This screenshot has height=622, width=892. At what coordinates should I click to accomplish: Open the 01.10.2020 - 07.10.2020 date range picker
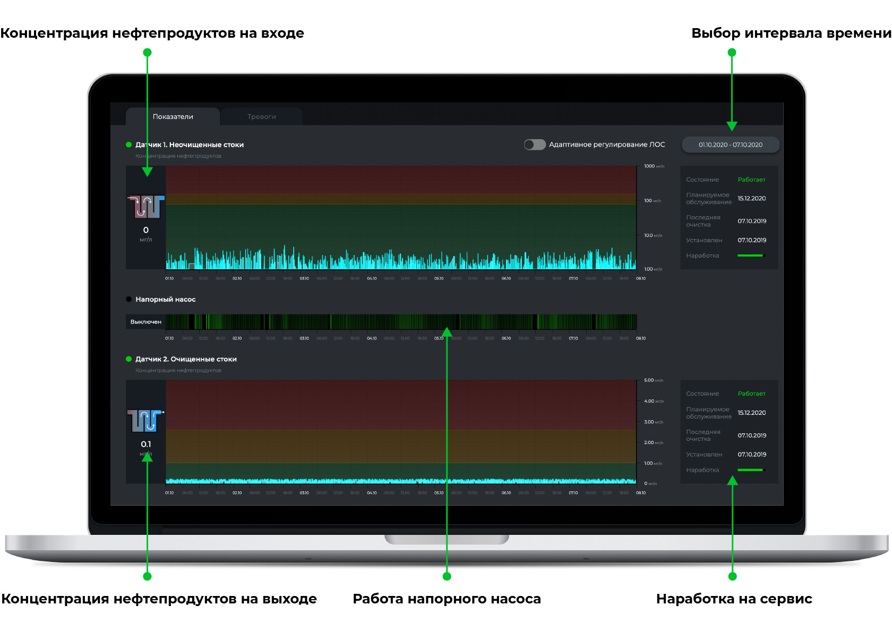click(730, 144)
